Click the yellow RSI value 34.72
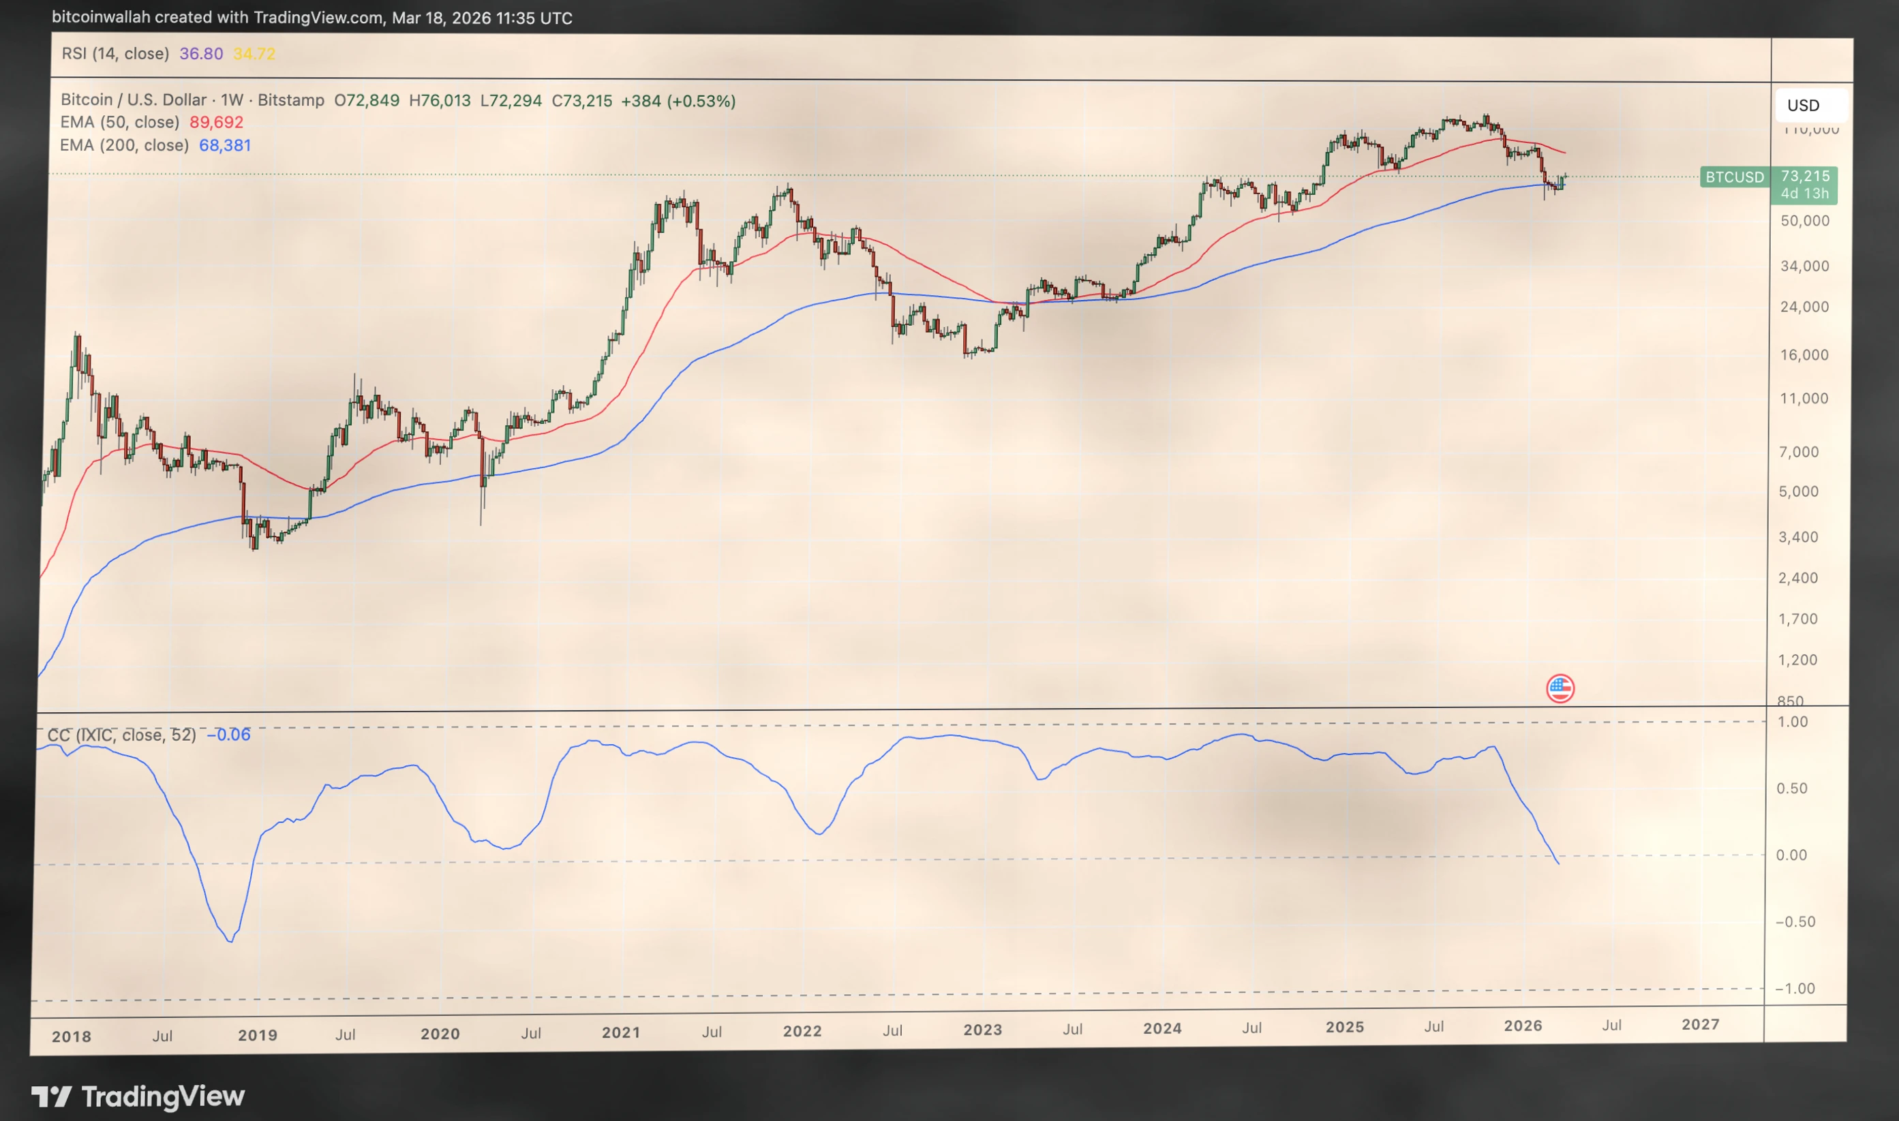This screenshot has height=1121, width=1899. point(254,54)
